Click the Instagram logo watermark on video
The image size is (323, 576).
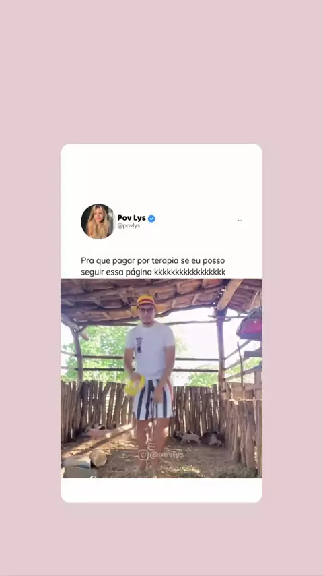[143, 455]
